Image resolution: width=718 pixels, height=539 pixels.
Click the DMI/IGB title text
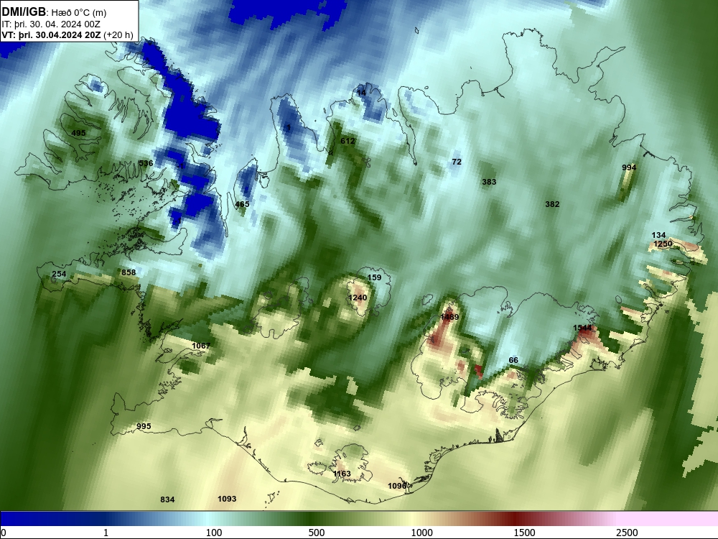[24, 12]
